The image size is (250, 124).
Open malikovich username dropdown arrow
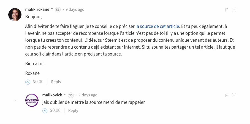pyautogui.click(x=65, y=95)
